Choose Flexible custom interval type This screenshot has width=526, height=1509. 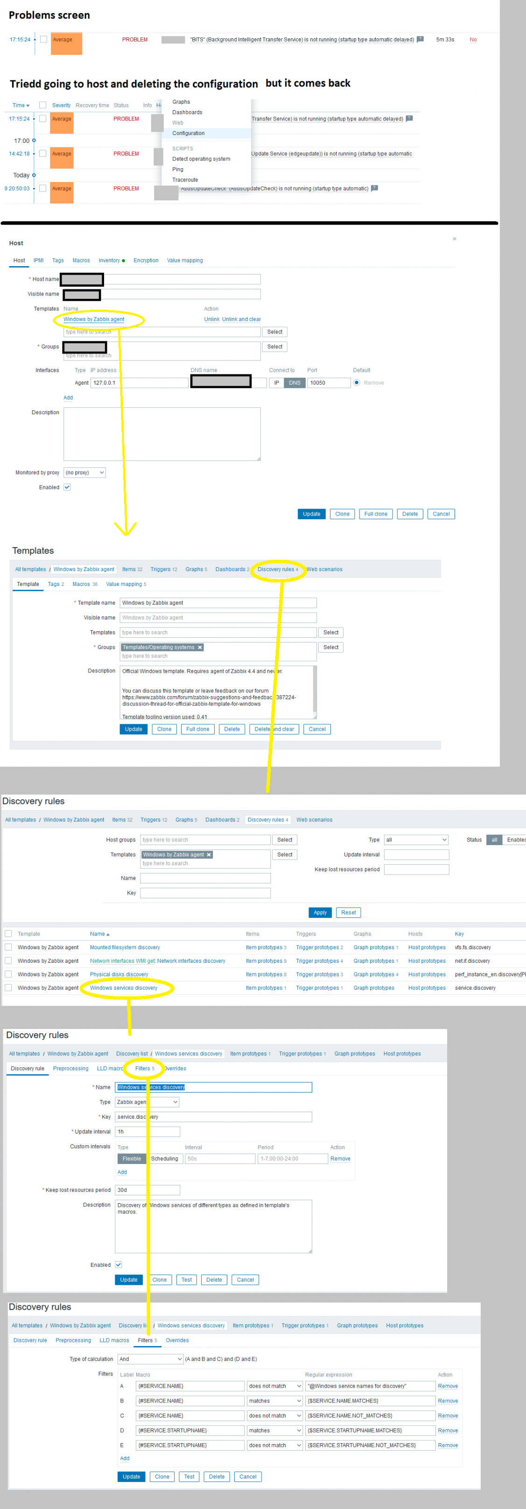click(132, 1159)
